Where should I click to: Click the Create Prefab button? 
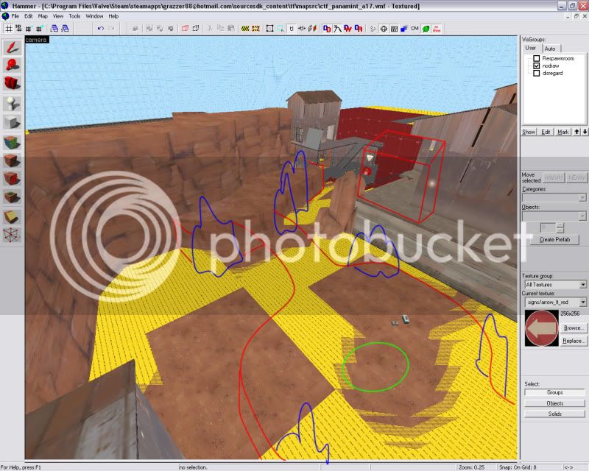(x=554, y=239)
